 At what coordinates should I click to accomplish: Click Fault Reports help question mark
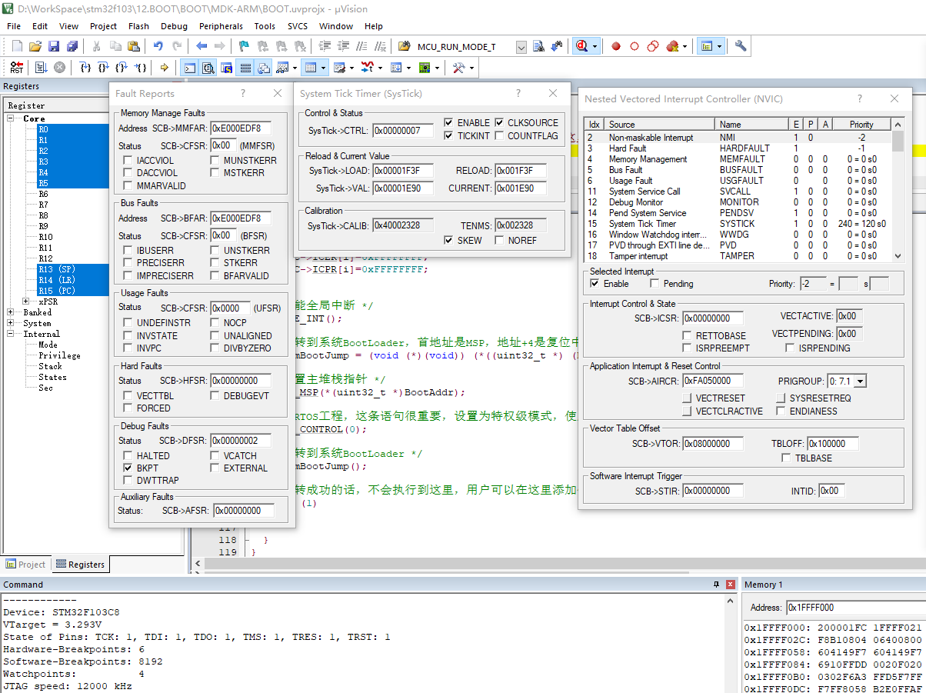pos(243,93)
